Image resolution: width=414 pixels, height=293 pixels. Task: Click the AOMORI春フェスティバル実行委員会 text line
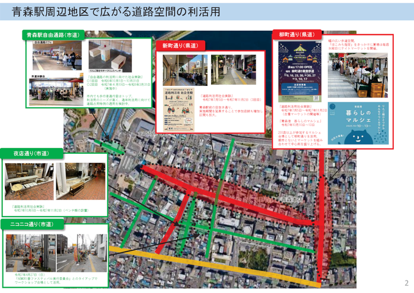56,278
